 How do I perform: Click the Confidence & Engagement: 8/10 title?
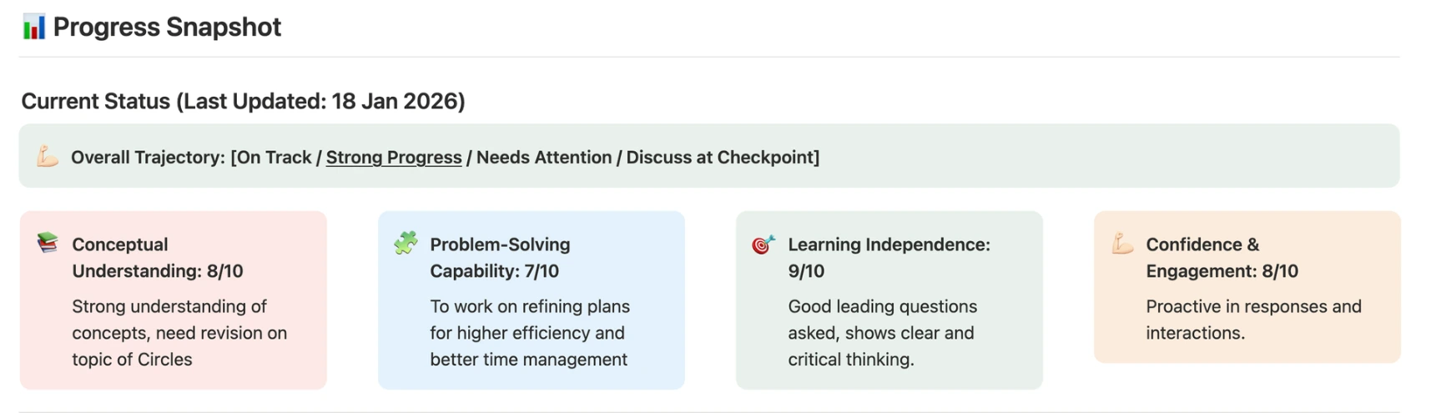coord(1222,258)
